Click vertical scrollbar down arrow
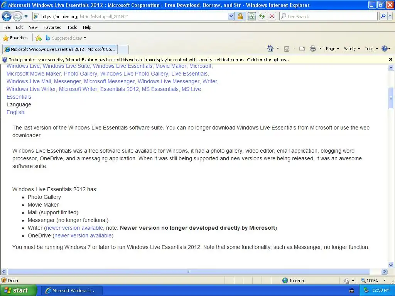The height and width of the screenshot is (296, 395). (391, 265)
